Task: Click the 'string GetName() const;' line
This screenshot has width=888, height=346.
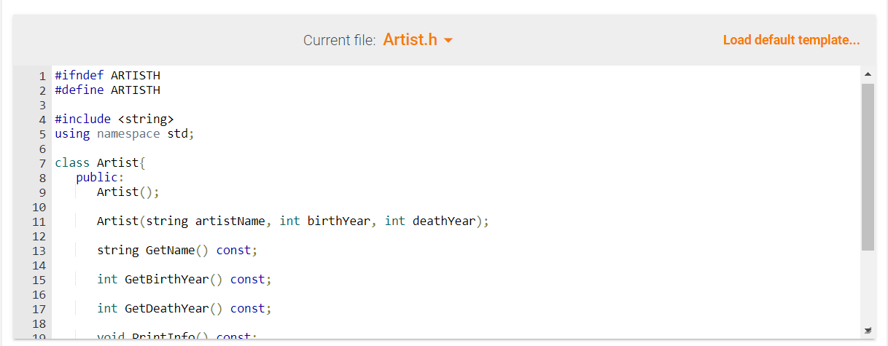Action: [177, 251]
